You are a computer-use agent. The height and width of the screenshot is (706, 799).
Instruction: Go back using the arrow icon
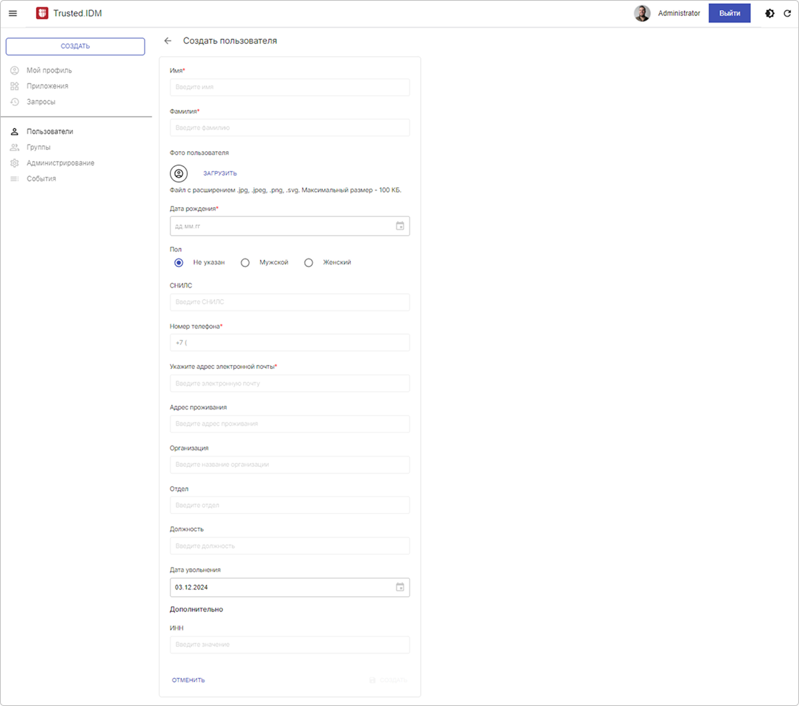(x=168, y=41)
